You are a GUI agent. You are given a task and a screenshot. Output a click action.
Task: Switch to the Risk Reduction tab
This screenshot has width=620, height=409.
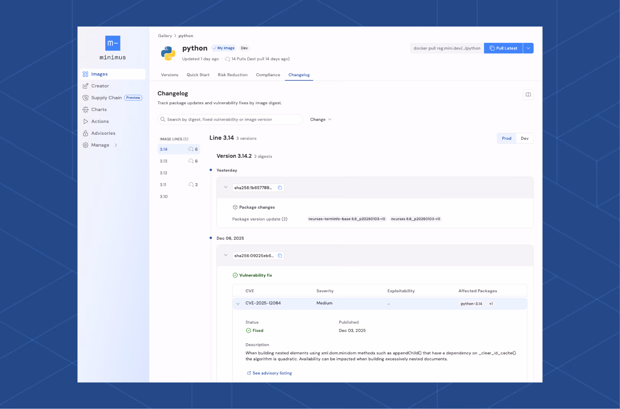[233, 75]
